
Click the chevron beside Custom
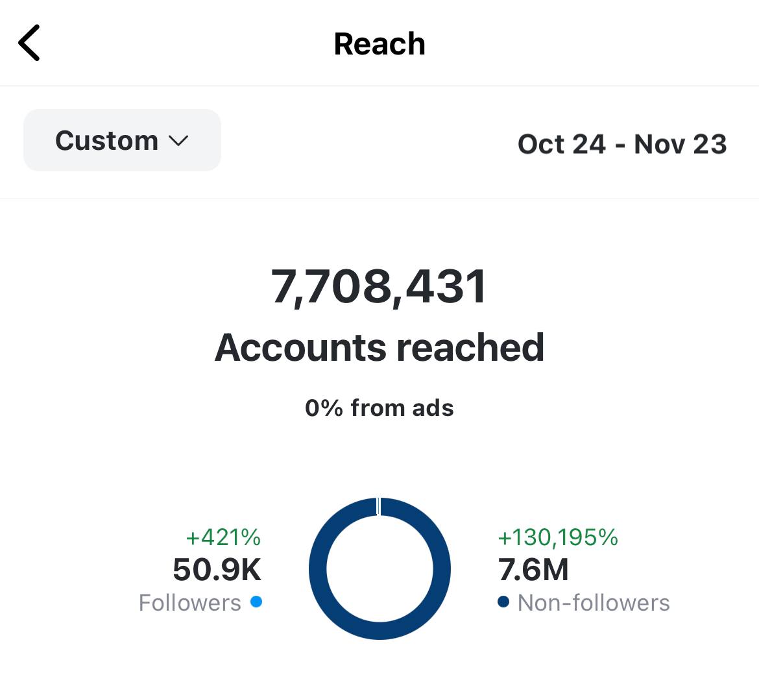pos(178,141)
